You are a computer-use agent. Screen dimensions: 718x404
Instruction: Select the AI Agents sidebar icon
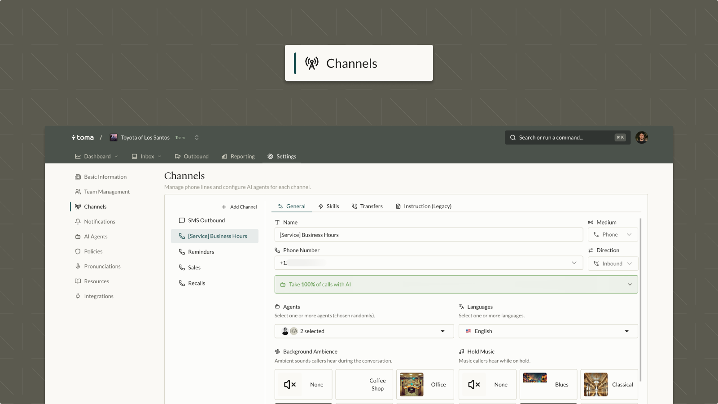[x=78, y=236]
